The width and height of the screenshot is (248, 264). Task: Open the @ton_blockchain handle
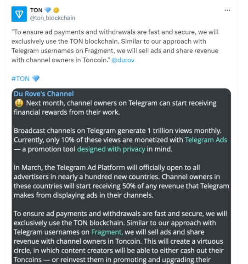click(x=52, y=18)
